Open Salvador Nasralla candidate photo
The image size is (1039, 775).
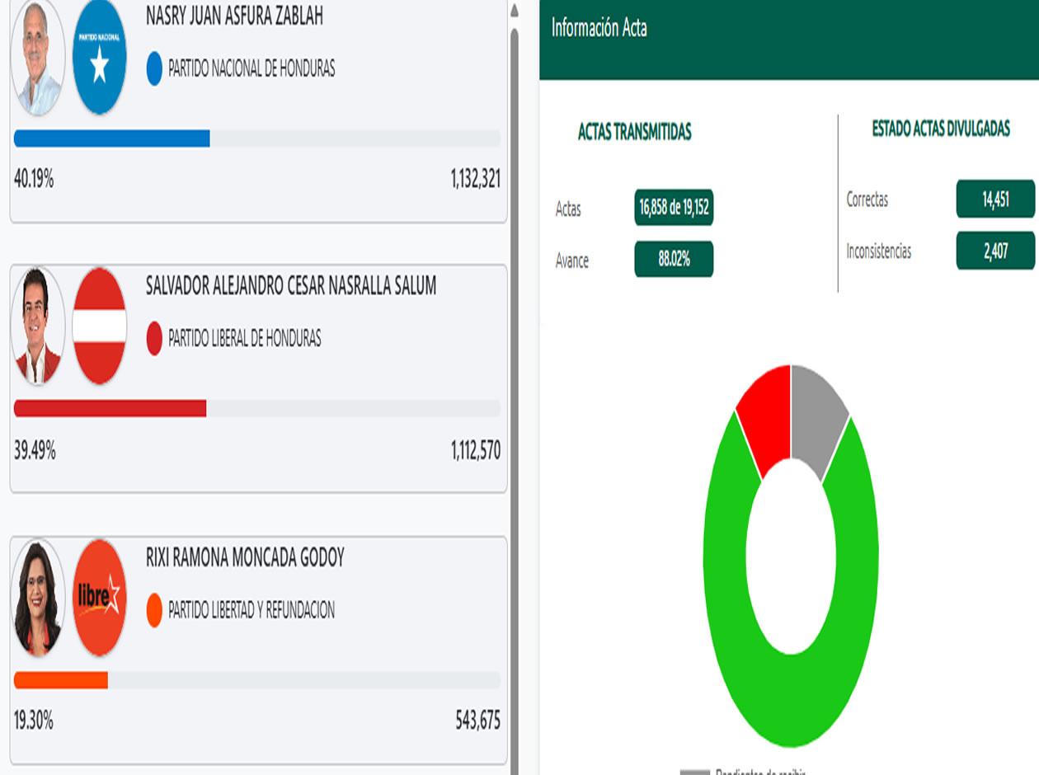tap(38, 326)
